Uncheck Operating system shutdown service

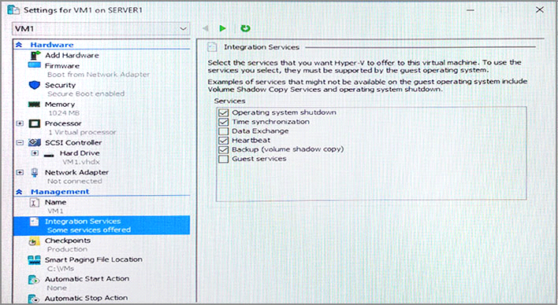(224, 112)
